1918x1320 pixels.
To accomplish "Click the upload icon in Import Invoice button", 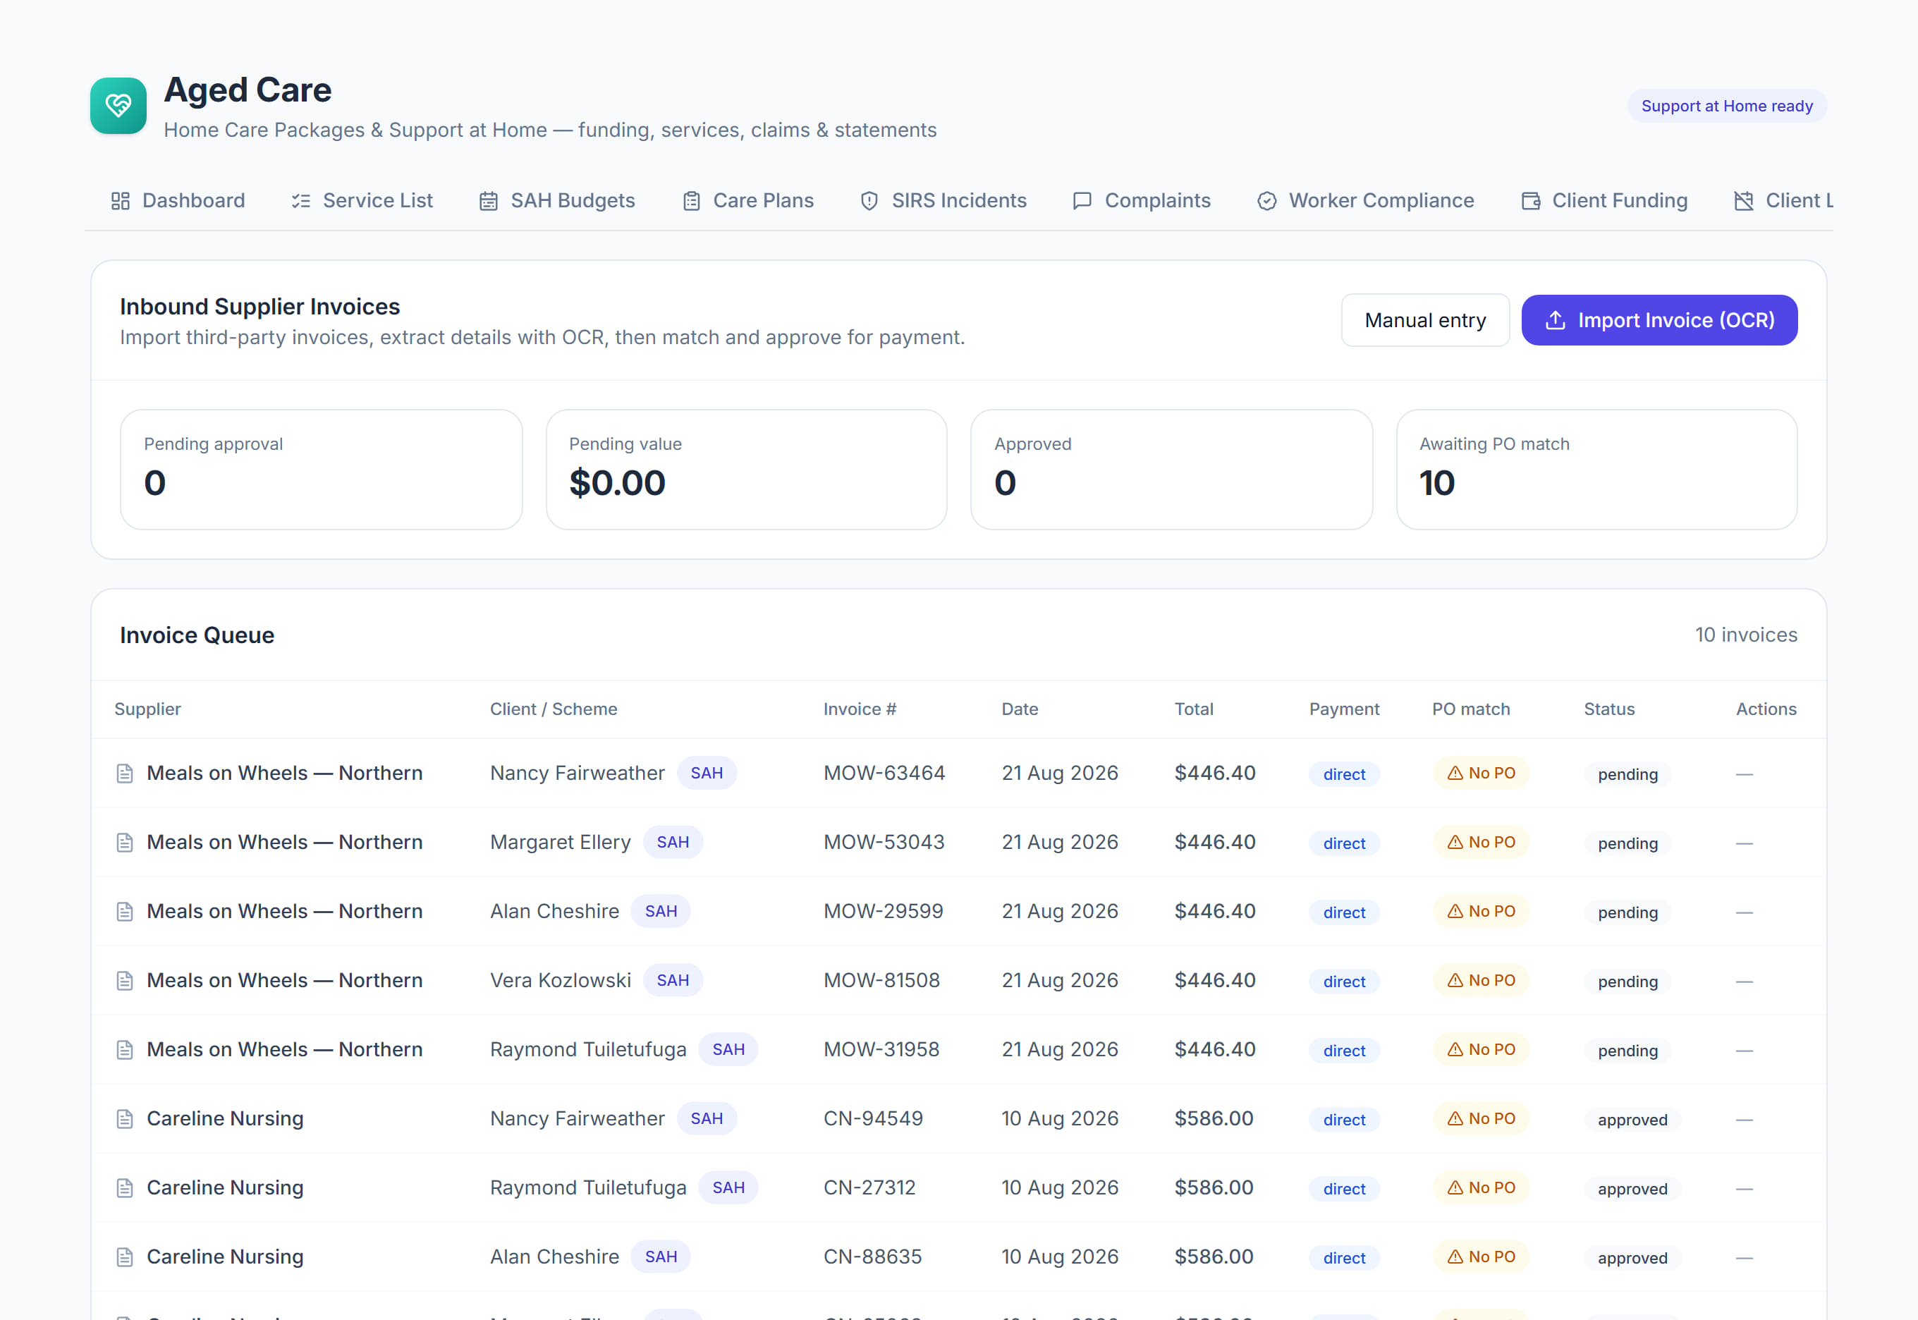I will pos(1556,320).
